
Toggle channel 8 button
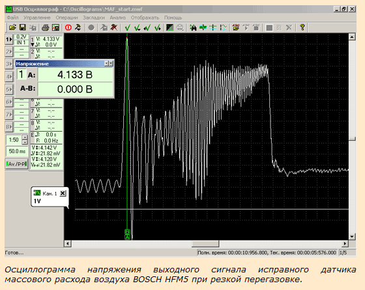click(9, 127)
